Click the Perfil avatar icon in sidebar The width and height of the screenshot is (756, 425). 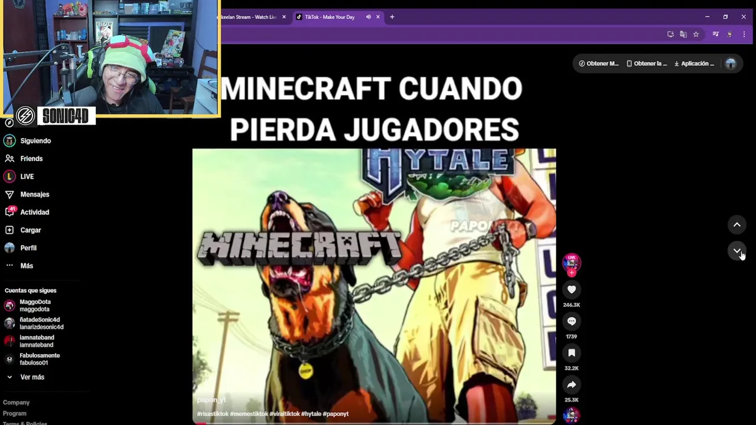point(9,248)
